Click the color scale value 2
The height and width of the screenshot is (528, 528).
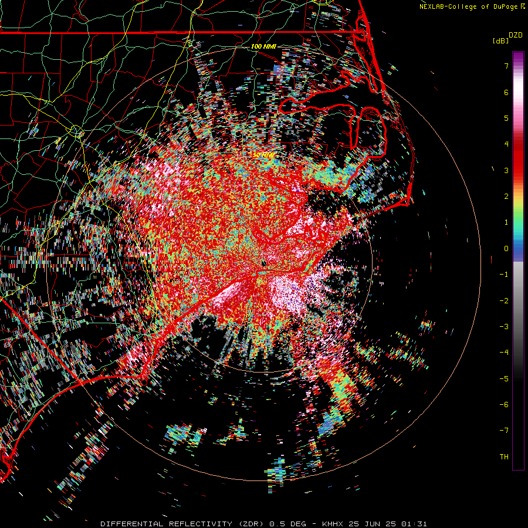click(506, 197)
